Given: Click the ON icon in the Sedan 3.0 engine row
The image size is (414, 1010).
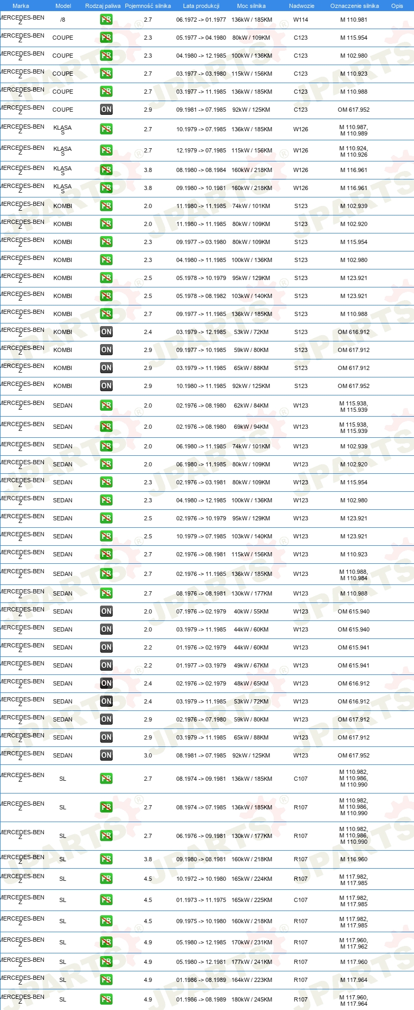Looking at the screenshot, I should point(106,755).
